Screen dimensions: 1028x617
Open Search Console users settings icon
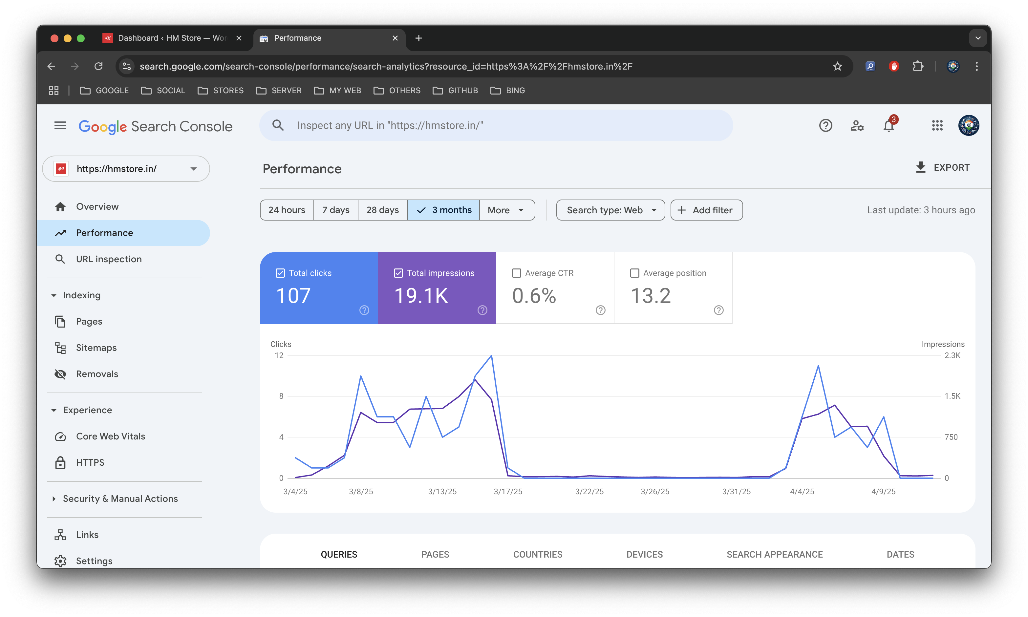[857, 126]
